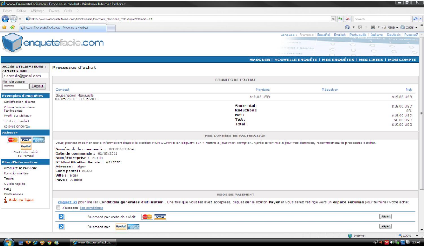The width and height of the screenshot is (424, 247).
Task: Click the Home icon in command bar
Action: 348,28
